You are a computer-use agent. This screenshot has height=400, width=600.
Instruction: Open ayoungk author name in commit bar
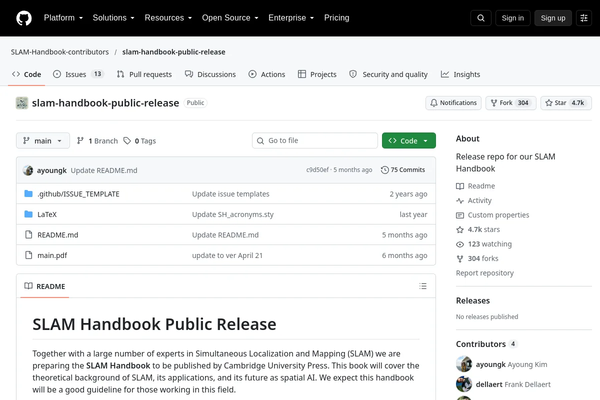coord(52,170)
